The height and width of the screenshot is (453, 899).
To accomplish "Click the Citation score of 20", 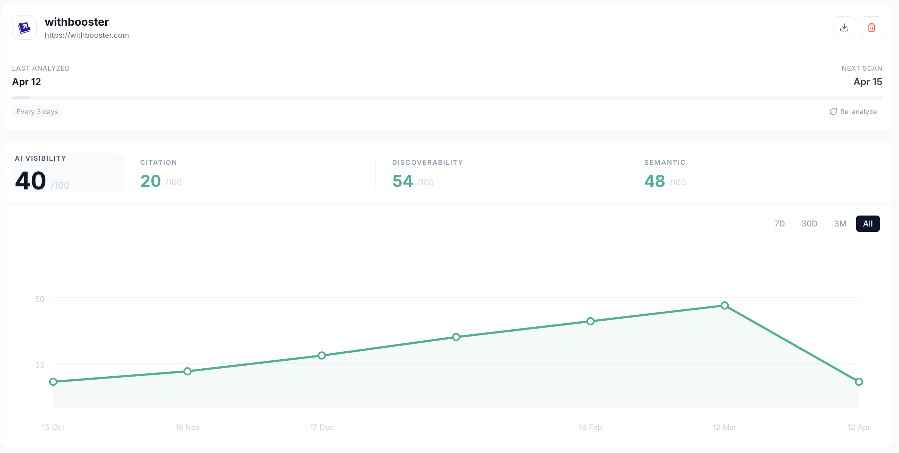I will [150, 181].
